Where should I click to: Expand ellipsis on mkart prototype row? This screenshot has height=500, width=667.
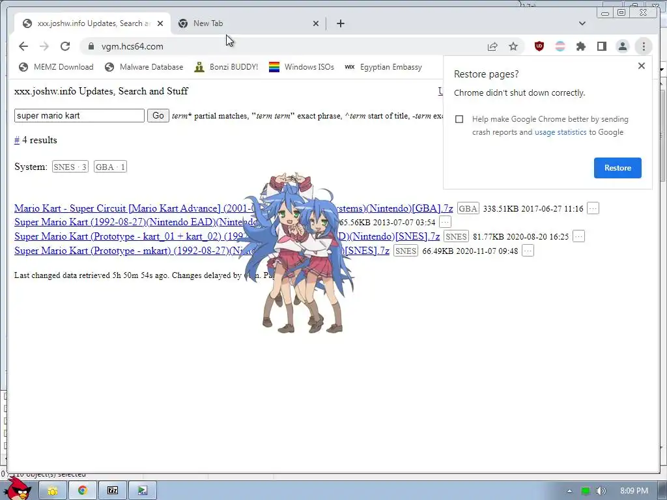(x=528, y=251)
